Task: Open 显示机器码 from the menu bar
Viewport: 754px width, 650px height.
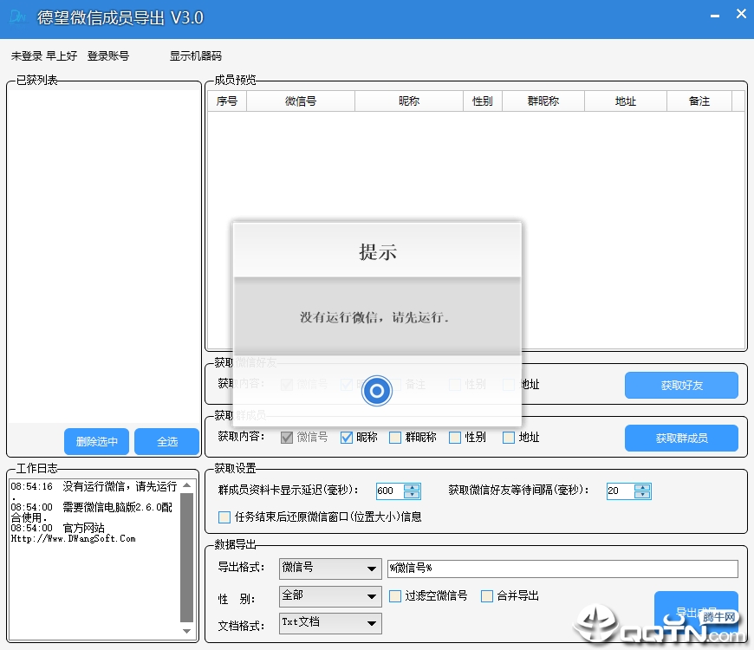Action: pyautogui.click(x=194, y=55)
